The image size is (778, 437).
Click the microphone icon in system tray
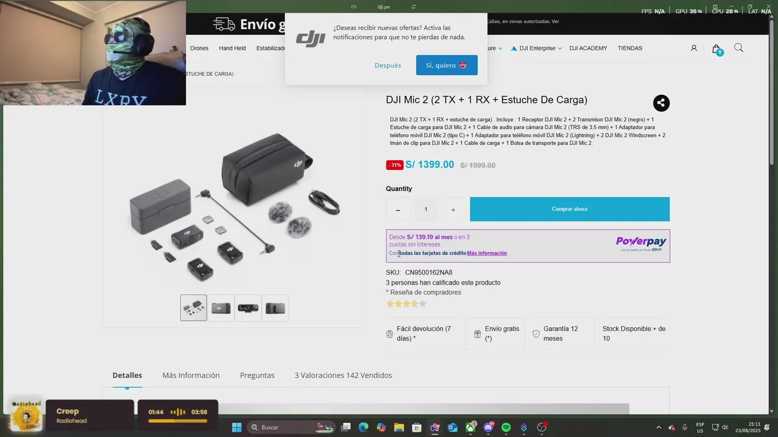click(x=684, y=427)
